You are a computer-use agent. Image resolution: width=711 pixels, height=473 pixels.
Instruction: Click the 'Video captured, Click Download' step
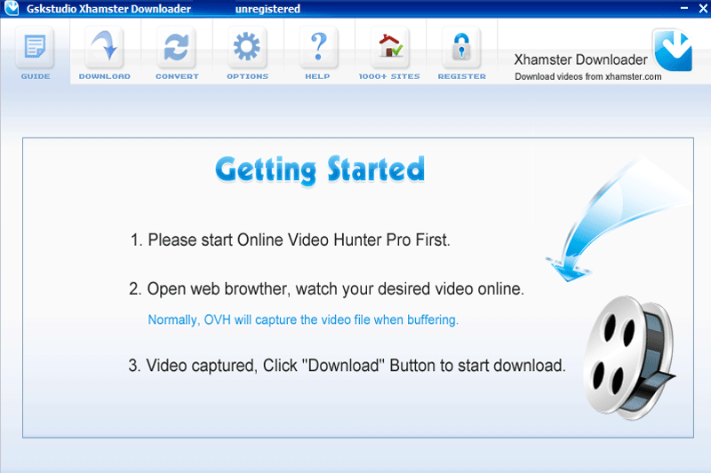pyautogui.click(x=347, y=366)
